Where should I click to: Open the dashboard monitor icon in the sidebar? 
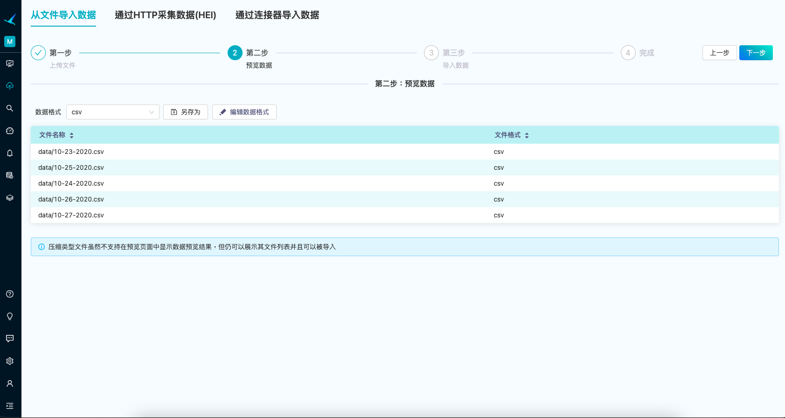10,63
